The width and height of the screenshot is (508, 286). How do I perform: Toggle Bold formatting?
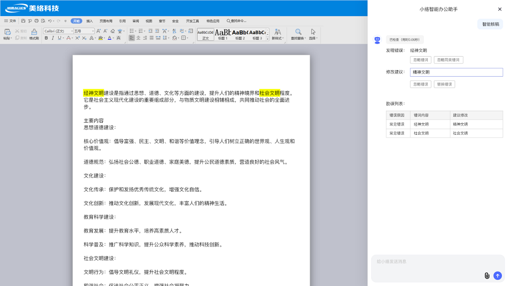(x=46, y=38)
